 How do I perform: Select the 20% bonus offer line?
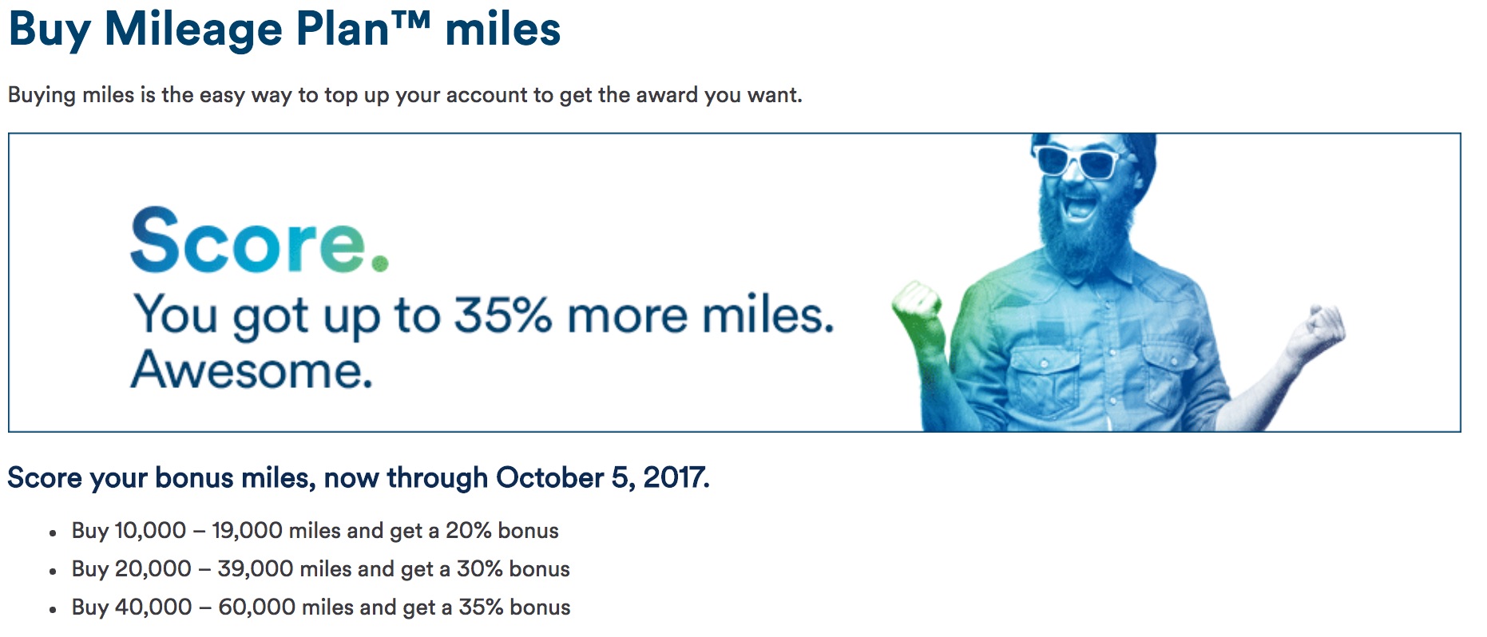click(315, 531)
